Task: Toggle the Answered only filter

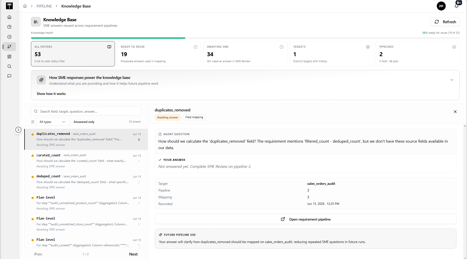Action: click(84, 122)
